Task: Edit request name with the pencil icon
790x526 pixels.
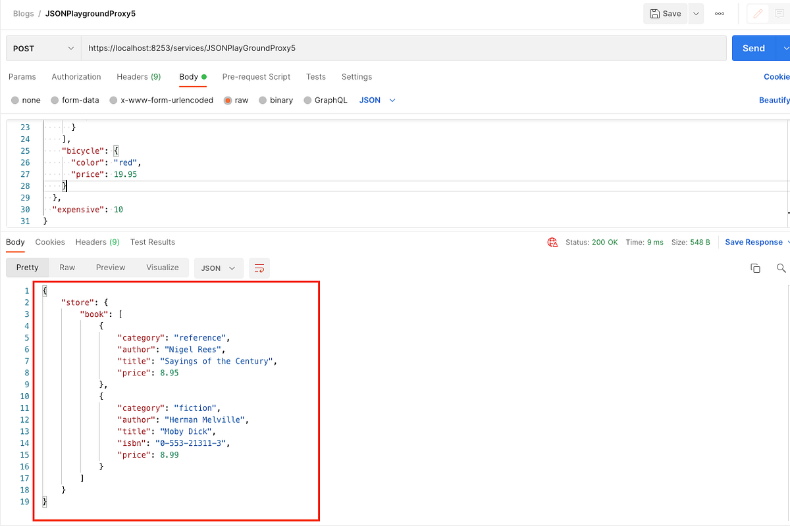Action: (x=757, y=13)
